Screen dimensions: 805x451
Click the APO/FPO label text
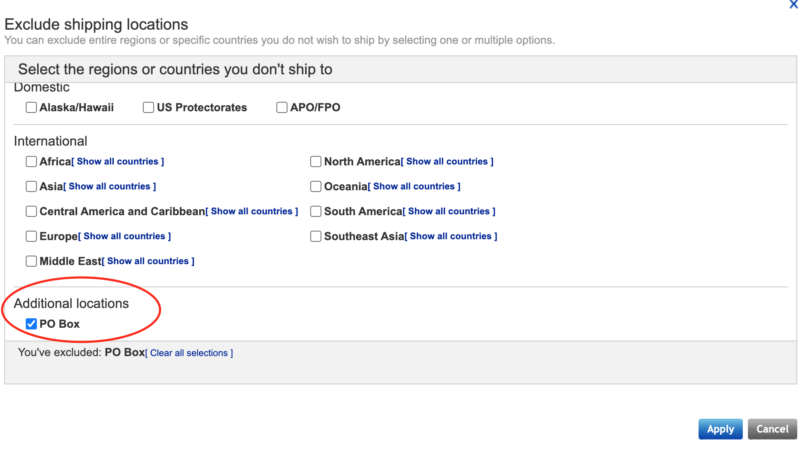tap(315, 107)
